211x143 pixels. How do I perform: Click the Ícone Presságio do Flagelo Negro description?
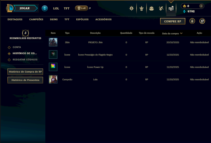[95, 55]
